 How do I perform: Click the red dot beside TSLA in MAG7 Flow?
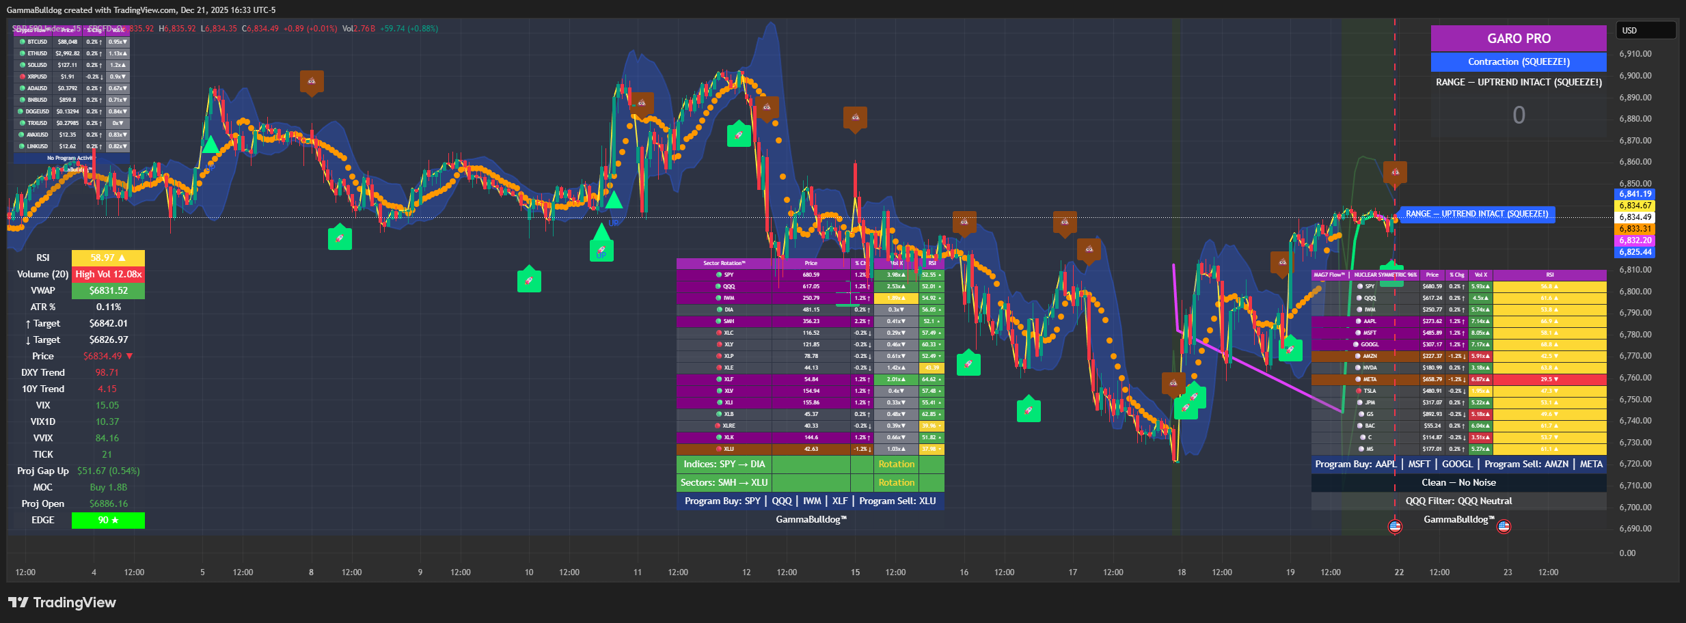[x=1359, y=391]
